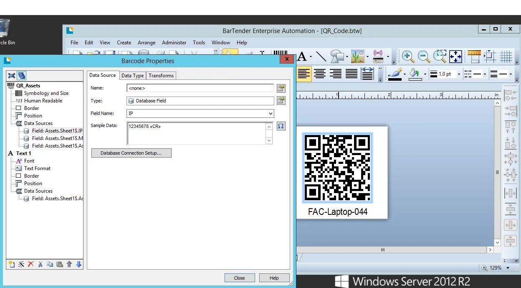Open the fill color dropdown arrow
The width and height of the screenshot is (521, 288).
tap(425, 74)
